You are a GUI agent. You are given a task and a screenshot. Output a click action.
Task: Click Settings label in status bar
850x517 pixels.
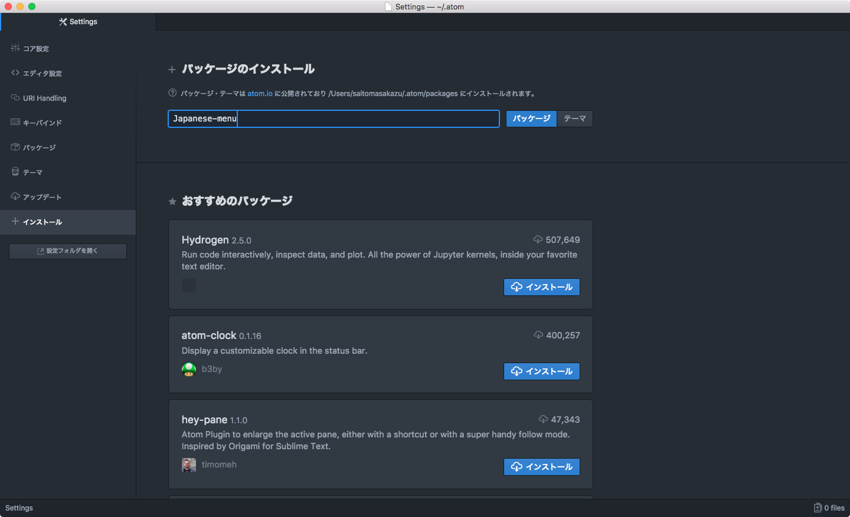point(19,508)
